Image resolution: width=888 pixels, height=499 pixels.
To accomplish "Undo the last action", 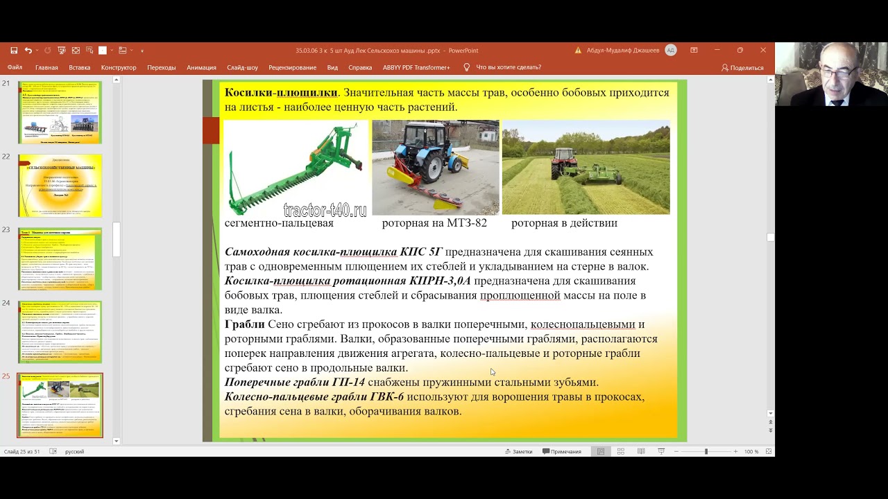I will point(28,51).
